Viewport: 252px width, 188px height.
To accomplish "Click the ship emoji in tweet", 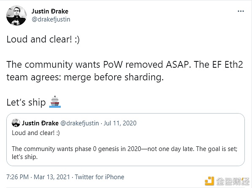I will coord(55,102).
